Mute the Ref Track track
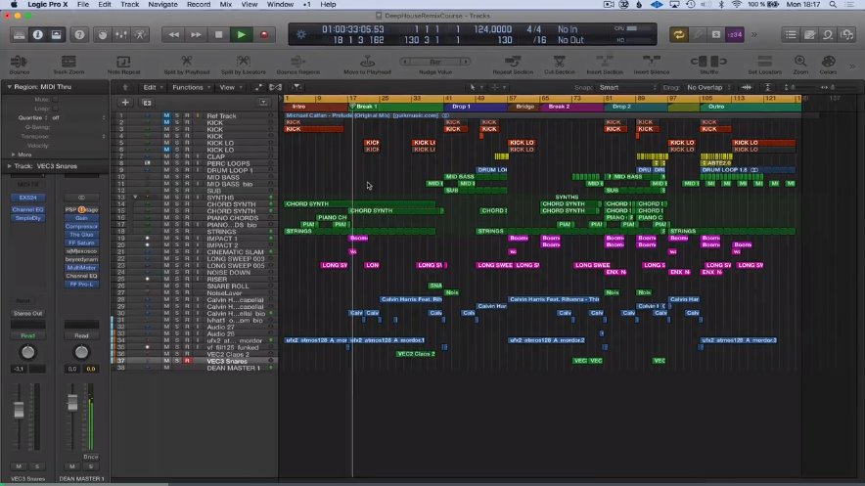Screen dimensions: 865x486 tap(166, 115)
